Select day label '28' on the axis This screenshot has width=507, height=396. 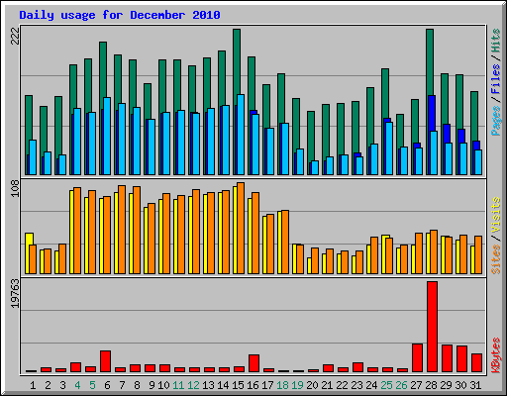tap(431, 385)
